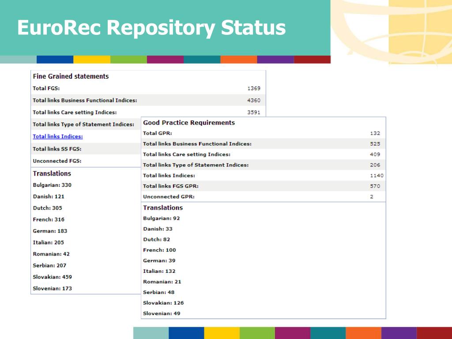This screenshot has height=339, width=452.
Task: Select Italian: 205 translation entry
Action: pyautogui.click(x=48, y=242)
